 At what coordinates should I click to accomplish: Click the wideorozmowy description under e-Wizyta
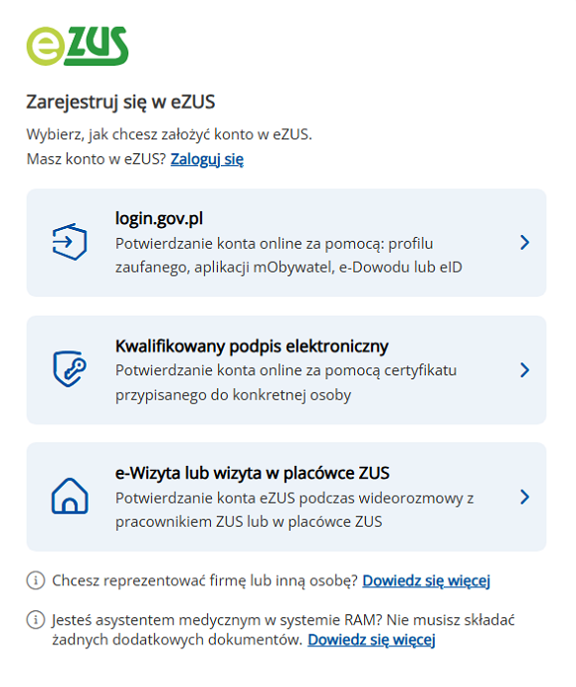[x=294, y=510]
